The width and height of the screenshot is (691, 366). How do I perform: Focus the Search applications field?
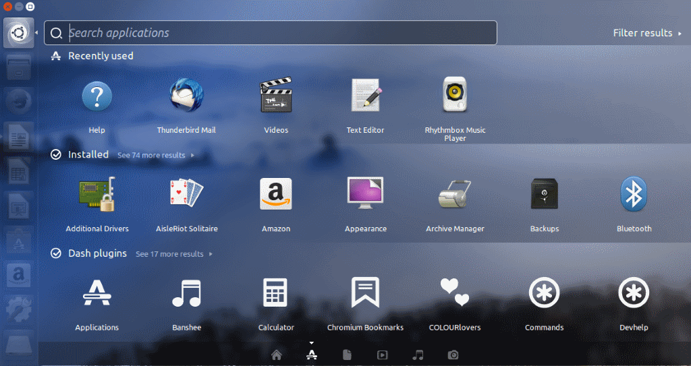click(271, 33)
